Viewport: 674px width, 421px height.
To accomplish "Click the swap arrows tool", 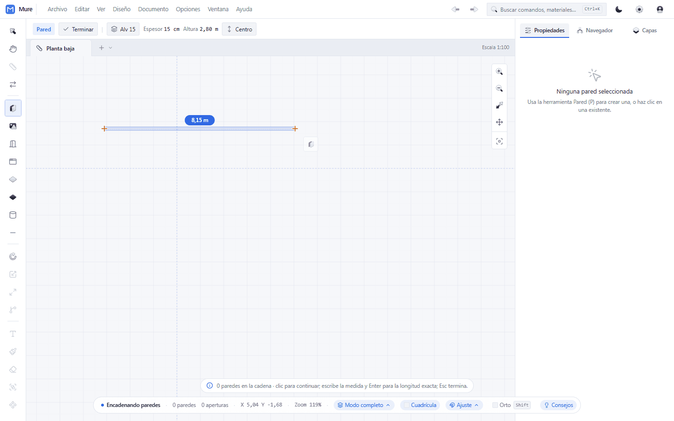I will pos(13,85).
